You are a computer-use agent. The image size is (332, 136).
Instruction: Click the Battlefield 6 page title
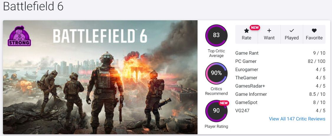(33, 7)
